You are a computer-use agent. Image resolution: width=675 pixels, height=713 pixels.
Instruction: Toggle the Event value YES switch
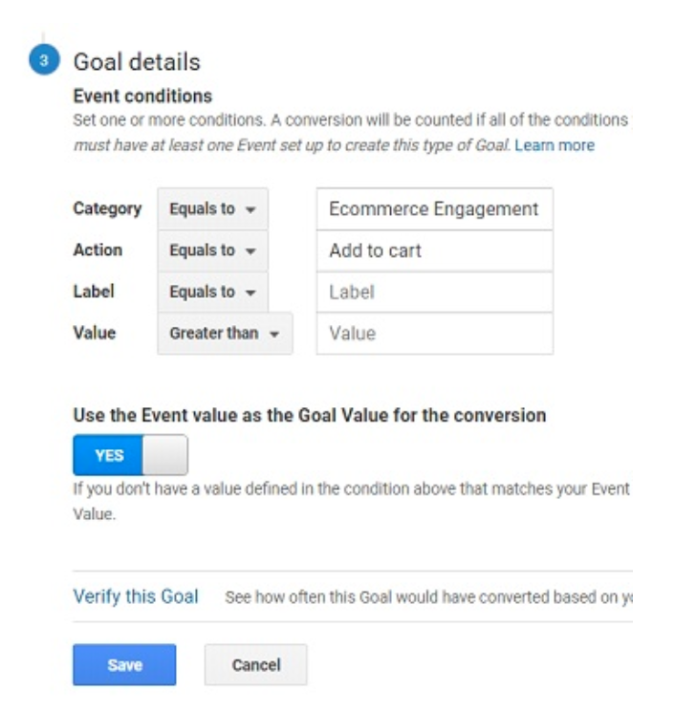pos(130,455)
